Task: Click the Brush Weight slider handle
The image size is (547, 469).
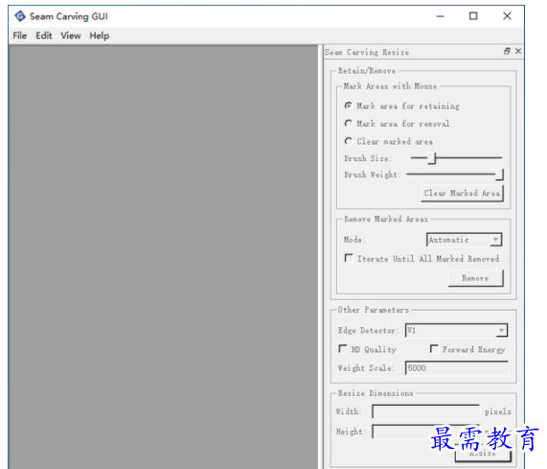Action: click(499, 175)
